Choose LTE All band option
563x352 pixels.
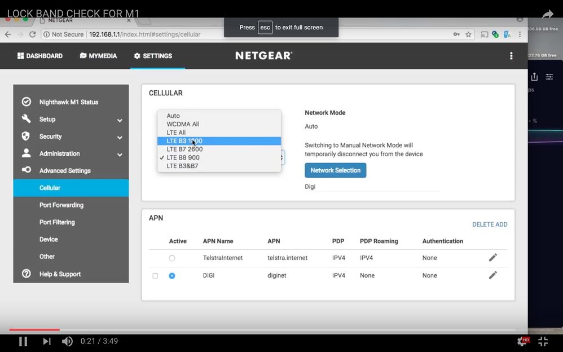219,132
